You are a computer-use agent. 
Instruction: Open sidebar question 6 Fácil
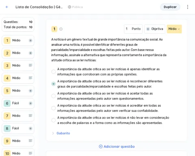point(18,103)
